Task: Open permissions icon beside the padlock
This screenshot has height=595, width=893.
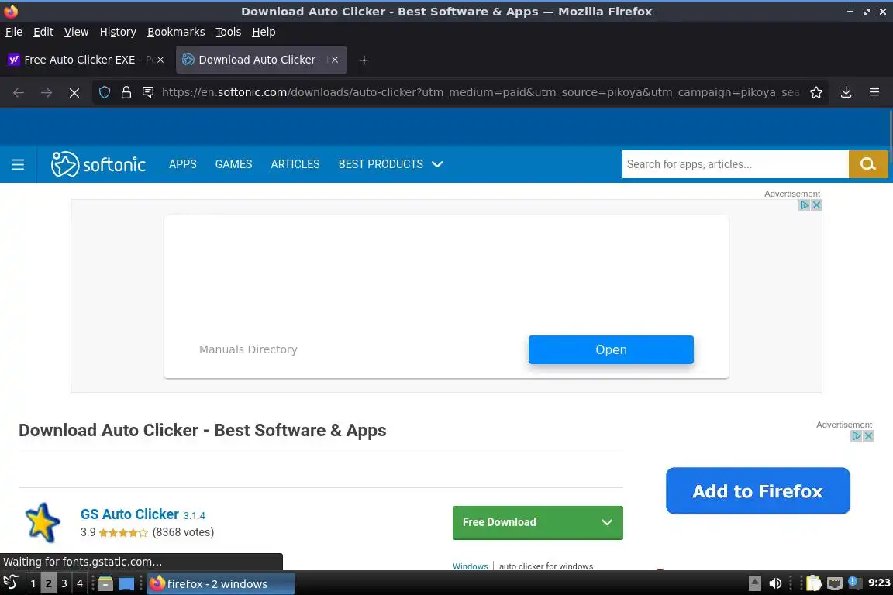Action: pyautogui.click(x=148, y=92)
